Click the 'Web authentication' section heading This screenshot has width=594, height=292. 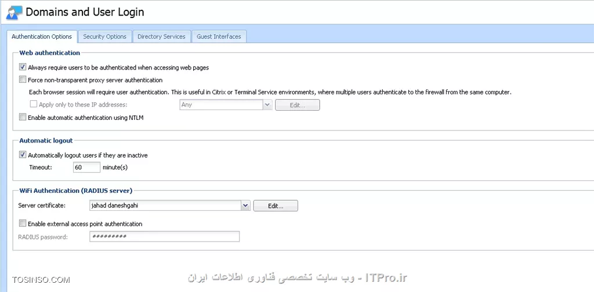(x=50, y=53)
